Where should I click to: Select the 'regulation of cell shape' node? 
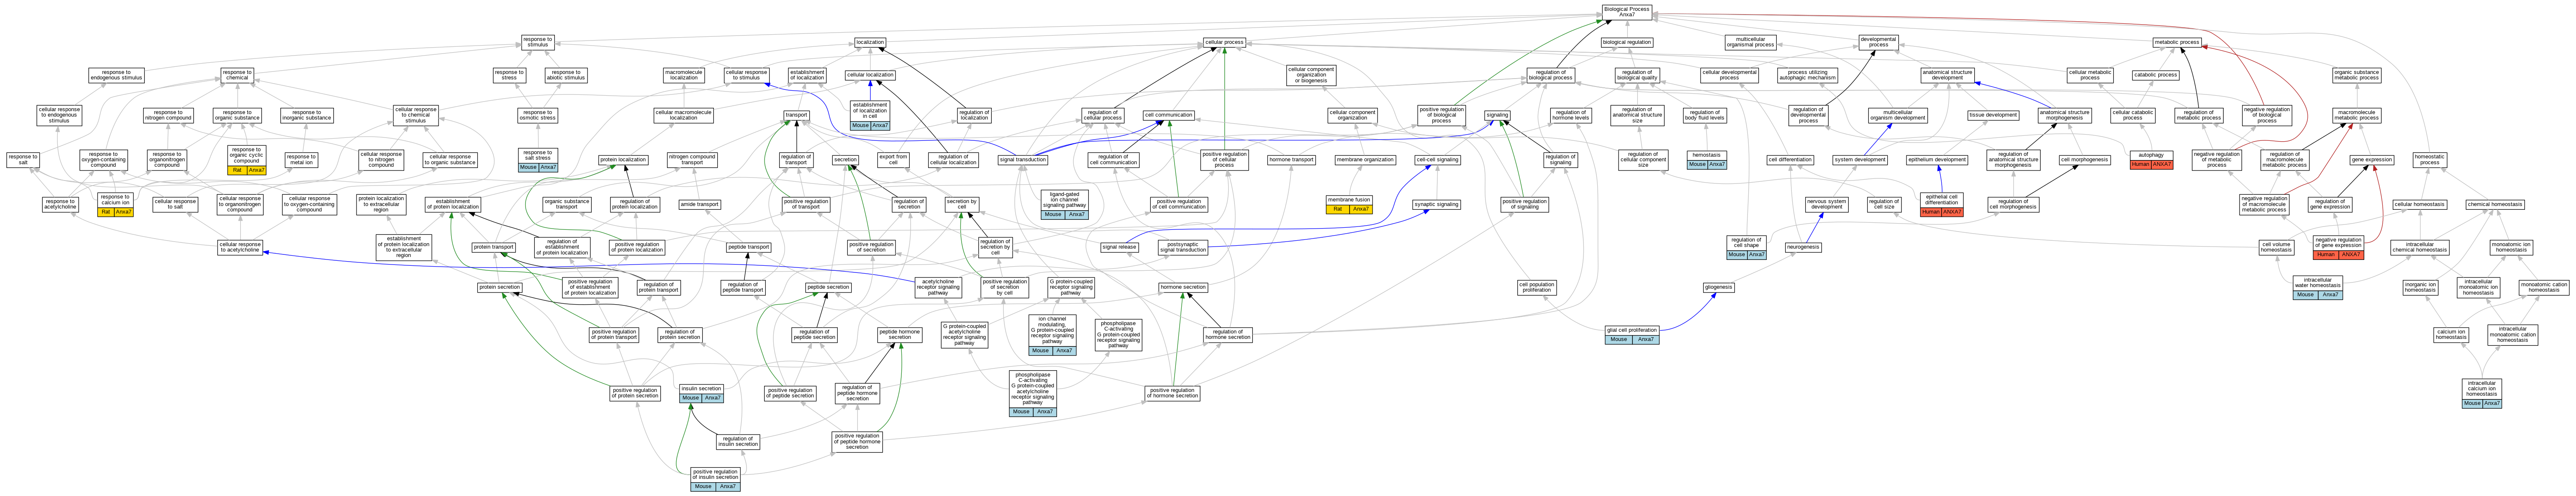click(1747, 242)
